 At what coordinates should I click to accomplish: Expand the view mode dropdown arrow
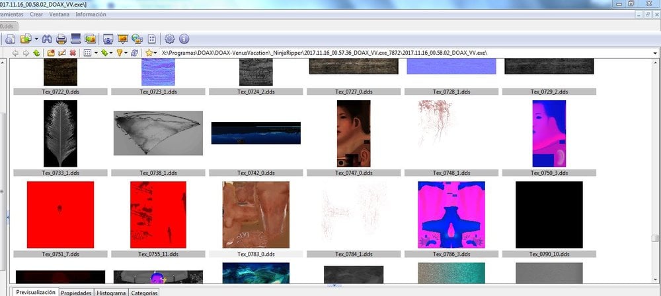tap(96, 53)
